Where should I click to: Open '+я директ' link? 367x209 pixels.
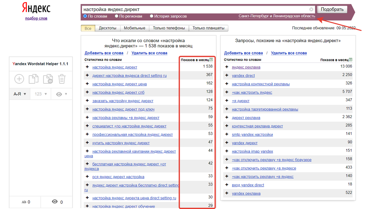pyautogui.click(x=241, y=101)
